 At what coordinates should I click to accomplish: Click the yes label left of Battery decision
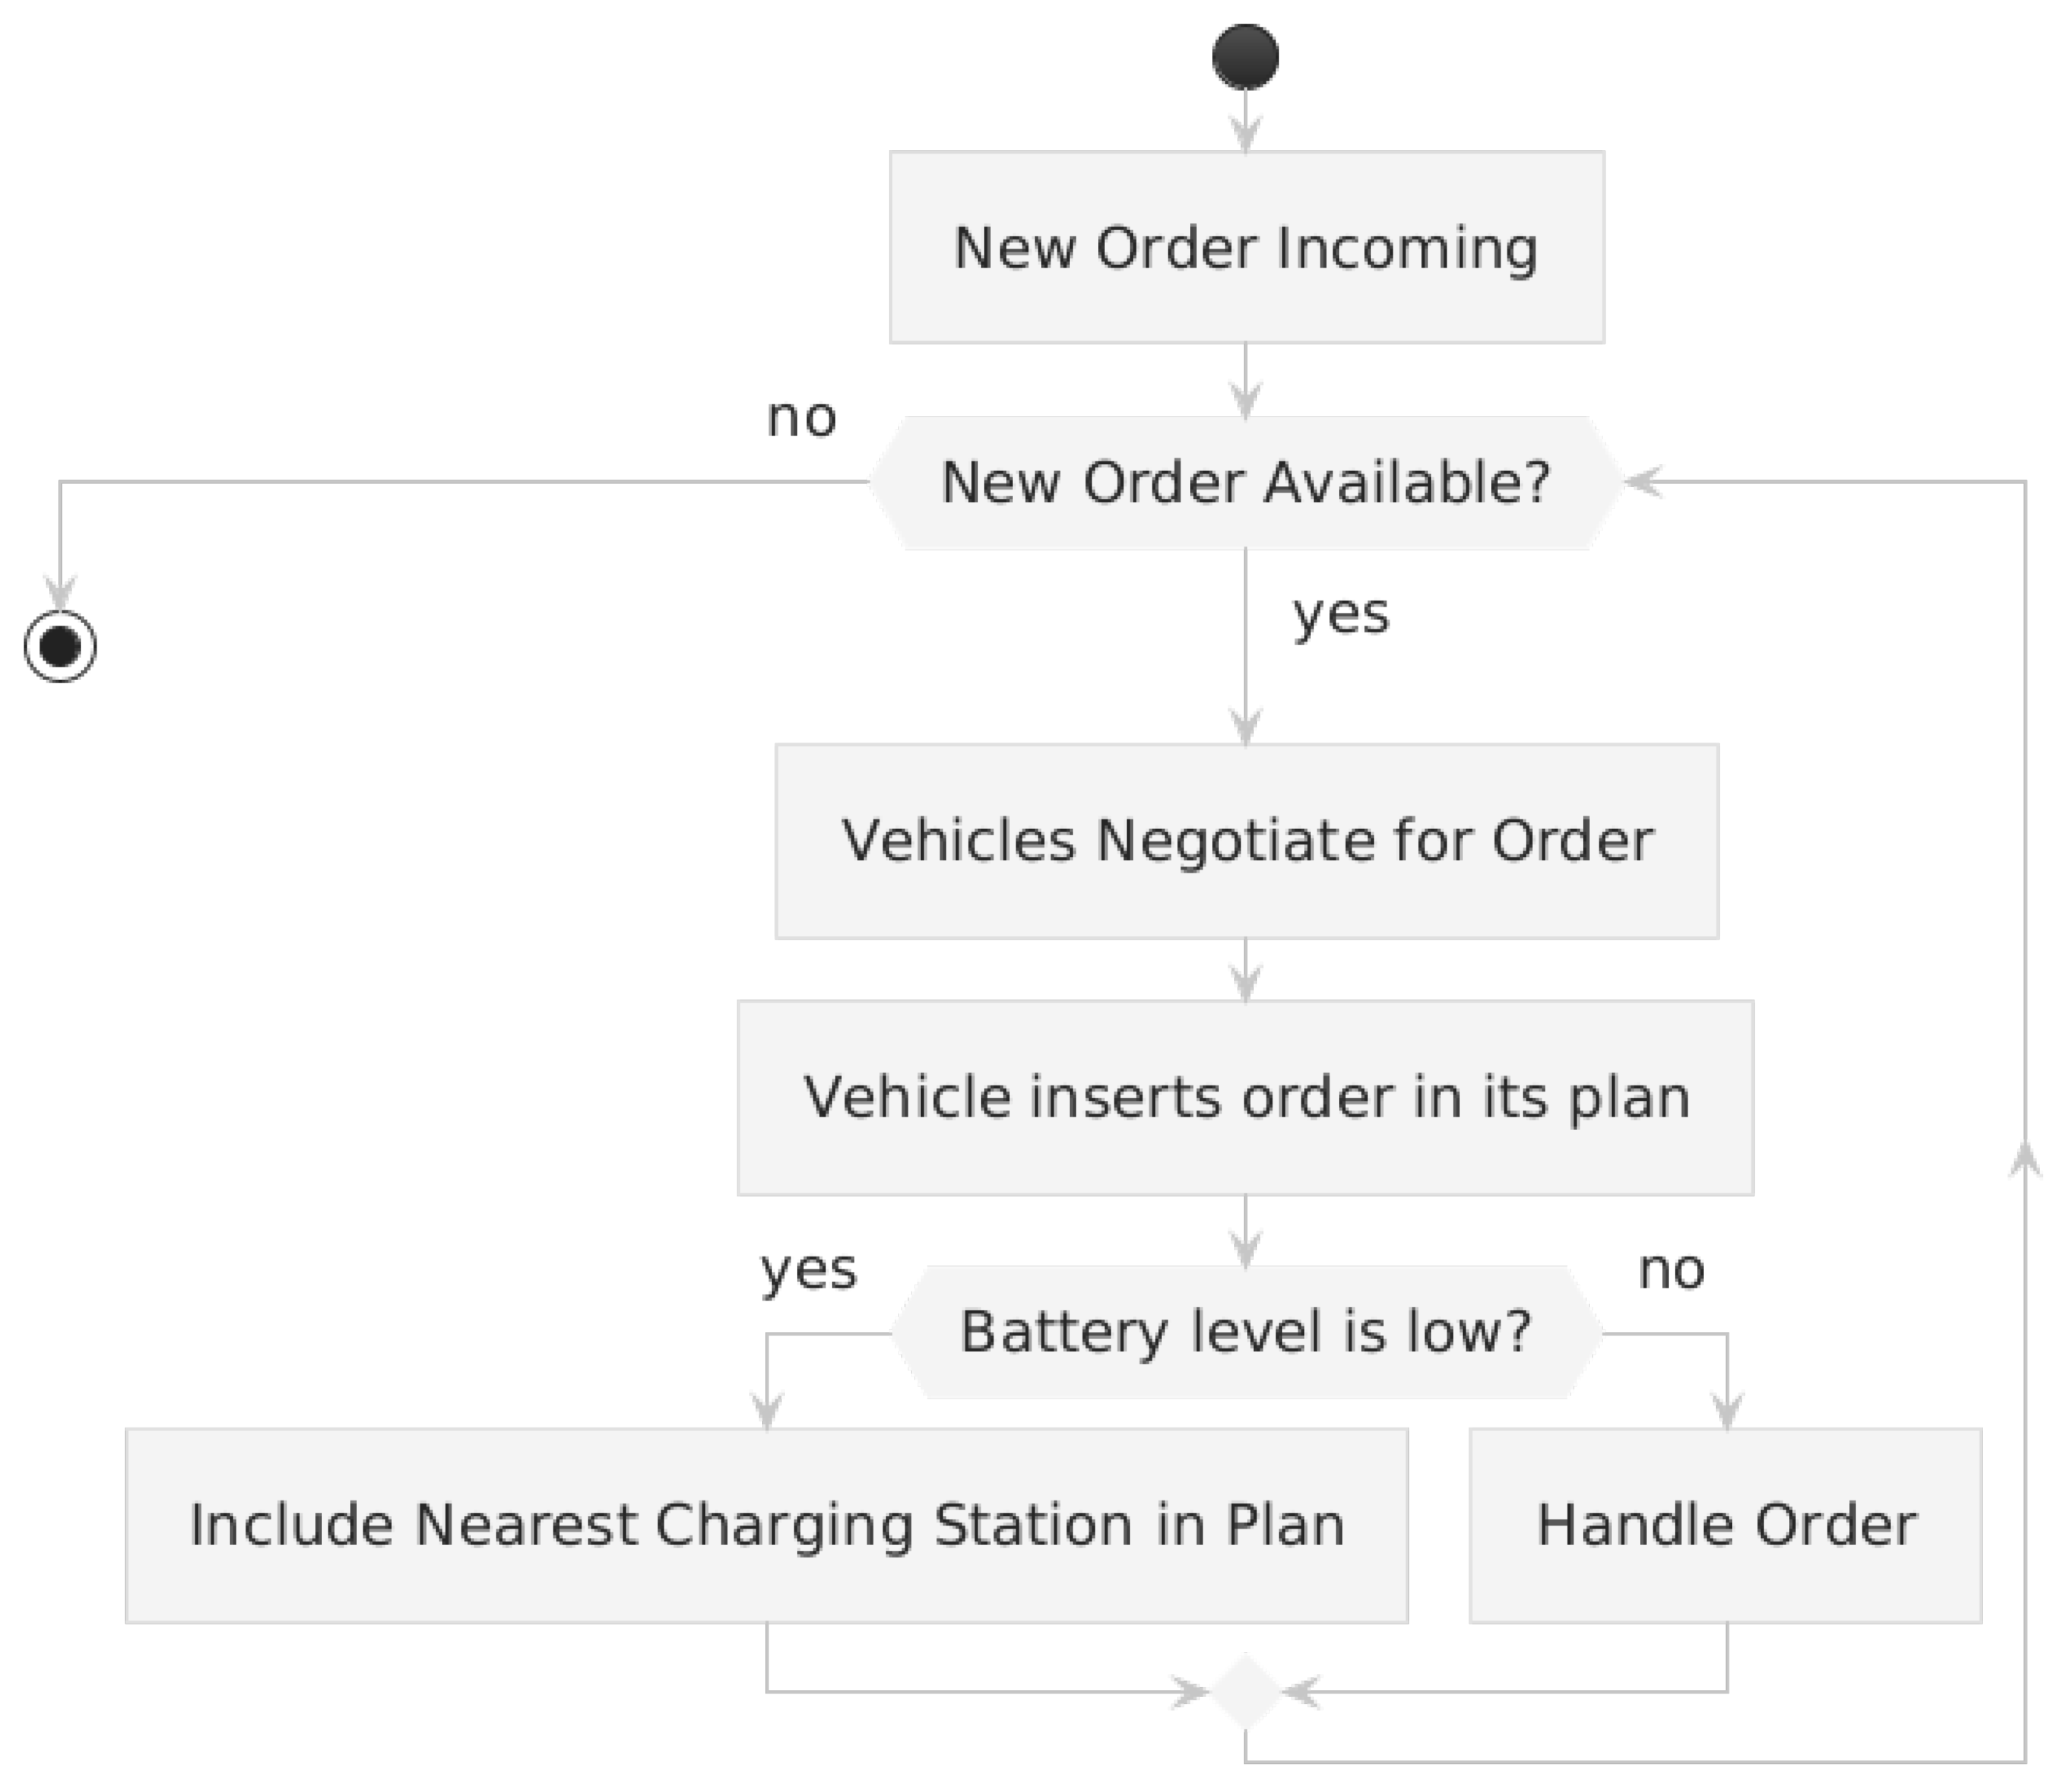coord(808,1270)
